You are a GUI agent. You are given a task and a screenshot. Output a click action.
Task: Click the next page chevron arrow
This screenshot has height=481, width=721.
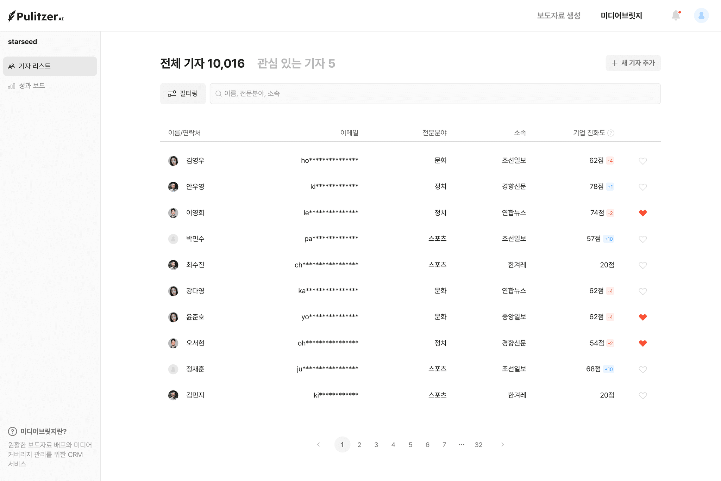point(502,444)
